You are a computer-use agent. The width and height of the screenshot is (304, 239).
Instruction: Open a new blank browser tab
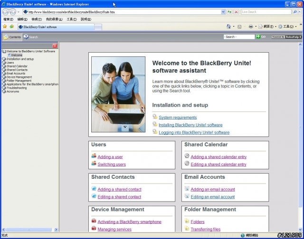click(98, 27)
